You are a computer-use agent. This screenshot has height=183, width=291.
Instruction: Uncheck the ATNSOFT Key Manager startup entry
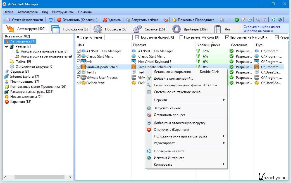[78, 51]
